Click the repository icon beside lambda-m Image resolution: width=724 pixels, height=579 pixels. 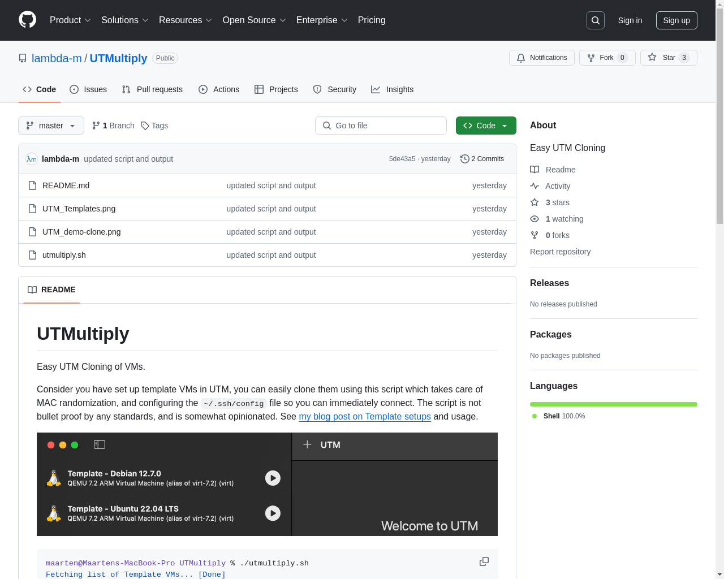click(x=23, y=58)
